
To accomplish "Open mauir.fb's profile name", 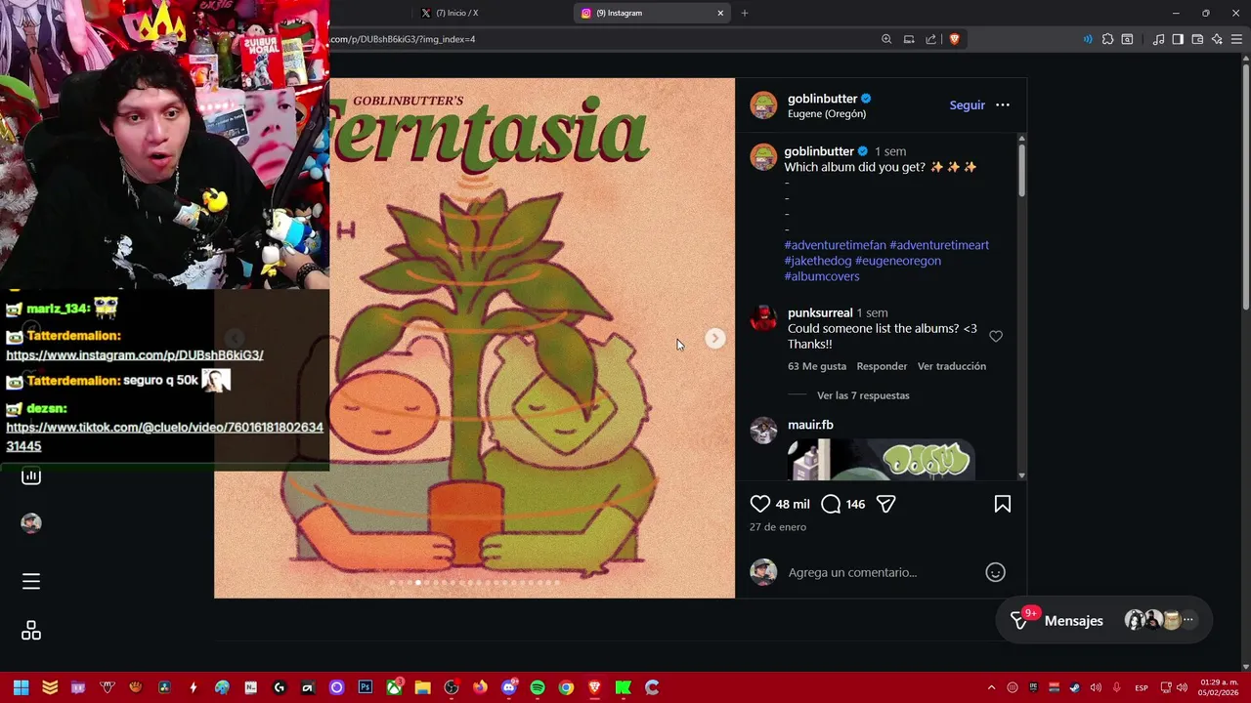I will click(810, 425).
